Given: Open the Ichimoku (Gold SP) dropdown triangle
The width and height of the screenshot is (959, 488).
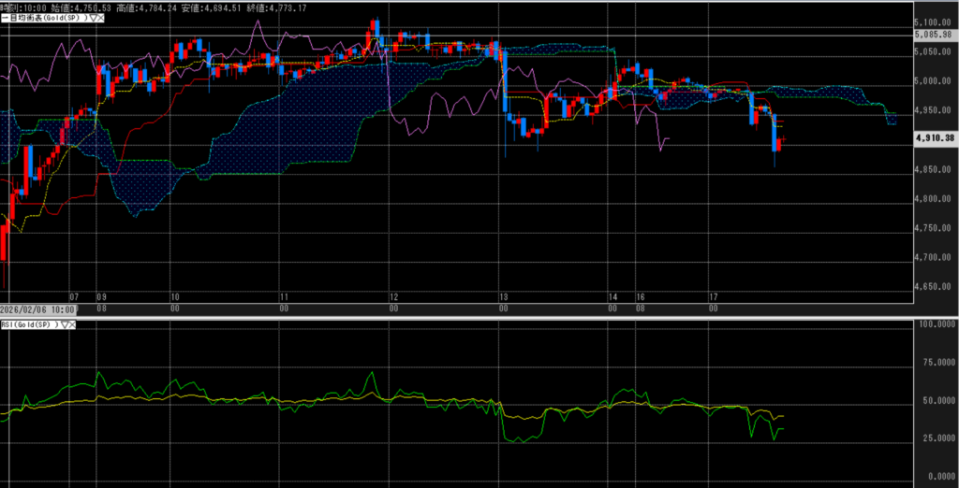Looking at the screenshot, I should pos(92,18).
